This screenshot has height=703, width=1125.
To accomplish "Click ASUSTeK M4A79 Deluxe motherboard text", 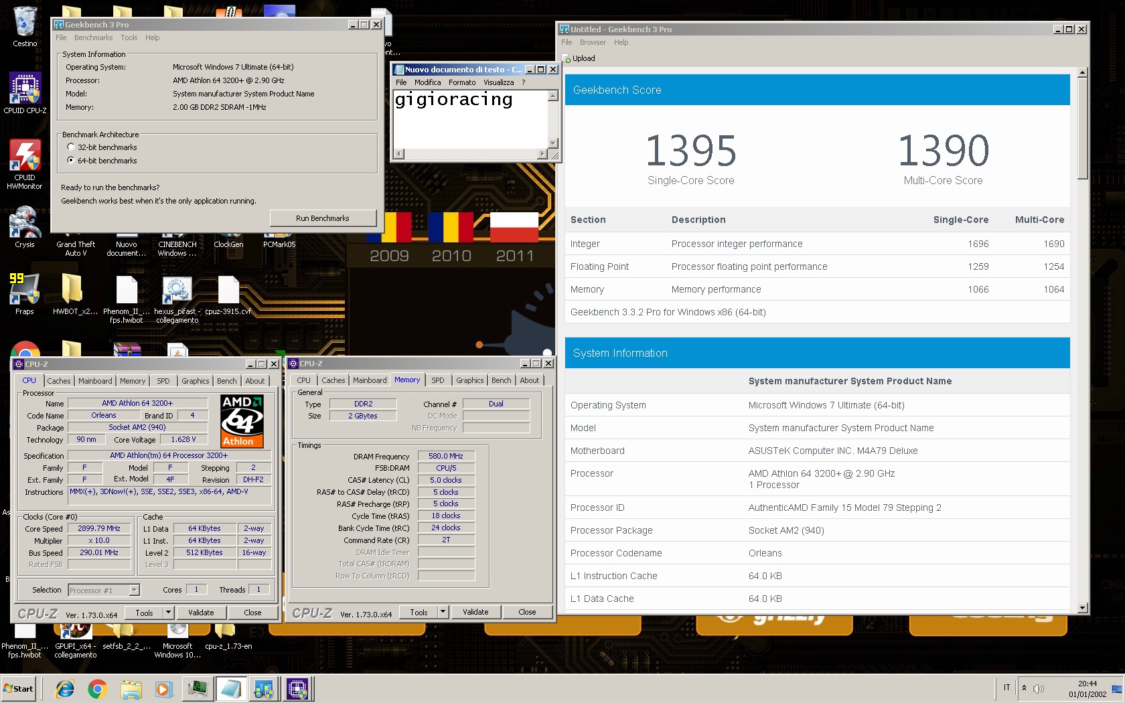I will pyautogui.click(x=833, y=451).
